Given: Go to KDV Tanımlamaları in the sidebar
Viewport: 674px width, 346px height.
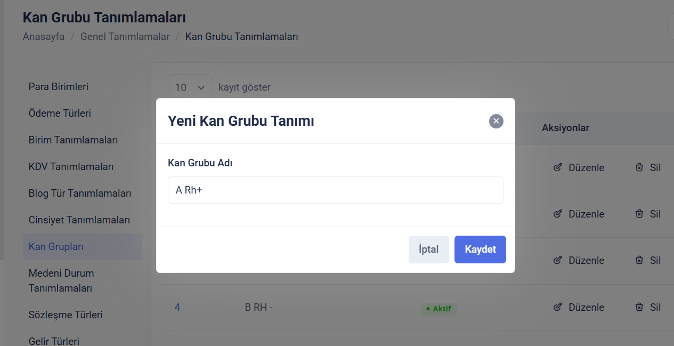Looking at the screenshot, I should (x=71, y=166).
